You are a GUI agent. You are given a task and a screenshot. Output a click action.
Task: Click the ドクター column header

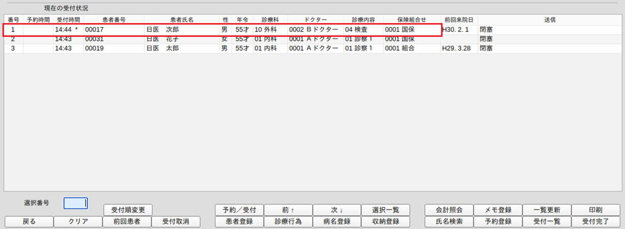pos(315,20)
